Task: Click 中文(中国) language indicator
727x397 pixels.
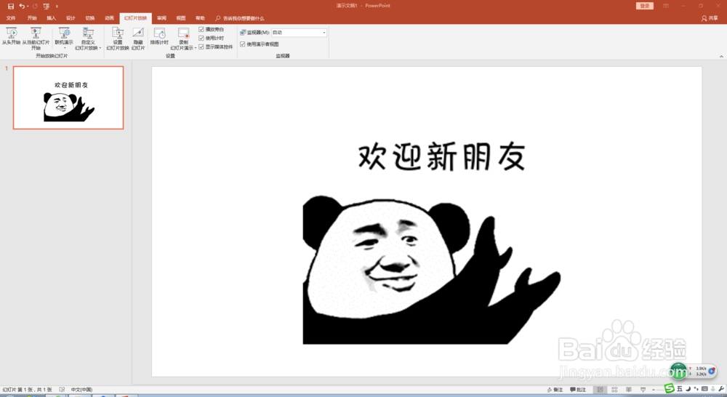Action: click(81, 390)
